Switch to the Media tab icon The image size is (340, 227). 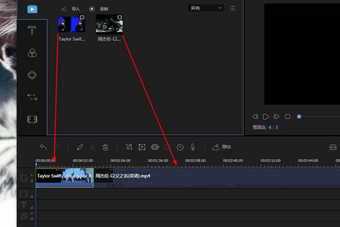point(32,9)
